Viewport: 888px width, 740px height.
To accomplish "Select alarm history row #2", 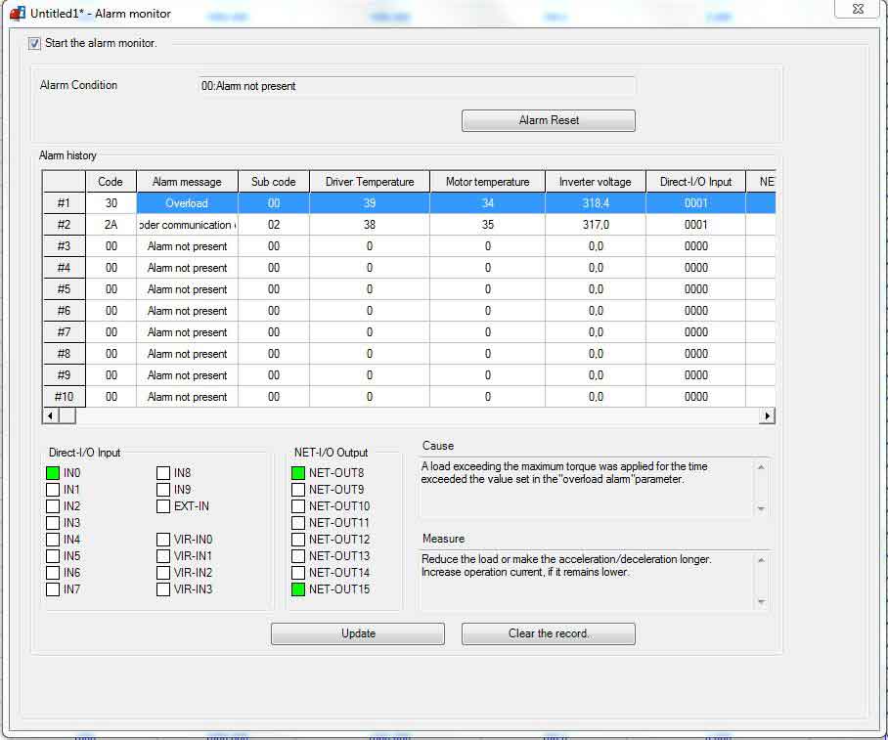I will coord(64,225).
